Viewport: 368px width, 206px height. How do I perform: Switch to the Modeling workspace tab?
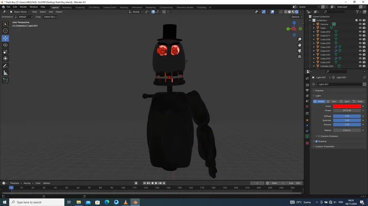[x=67, y=7]
